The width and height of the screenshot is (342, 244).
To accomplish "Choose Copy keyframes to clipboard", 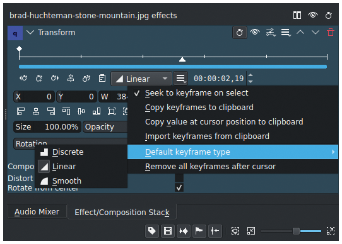I will click(233, 108).
